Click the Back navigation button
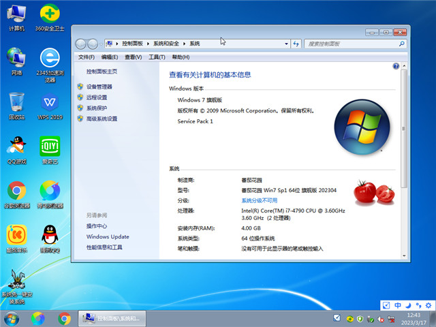The image size is (436, 327). coord(81,44)
